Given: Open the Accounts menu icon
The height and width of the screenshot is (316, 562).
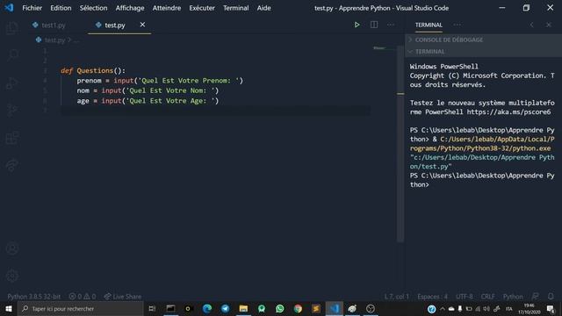Looking at the screenshot, I should coord(12,248).
